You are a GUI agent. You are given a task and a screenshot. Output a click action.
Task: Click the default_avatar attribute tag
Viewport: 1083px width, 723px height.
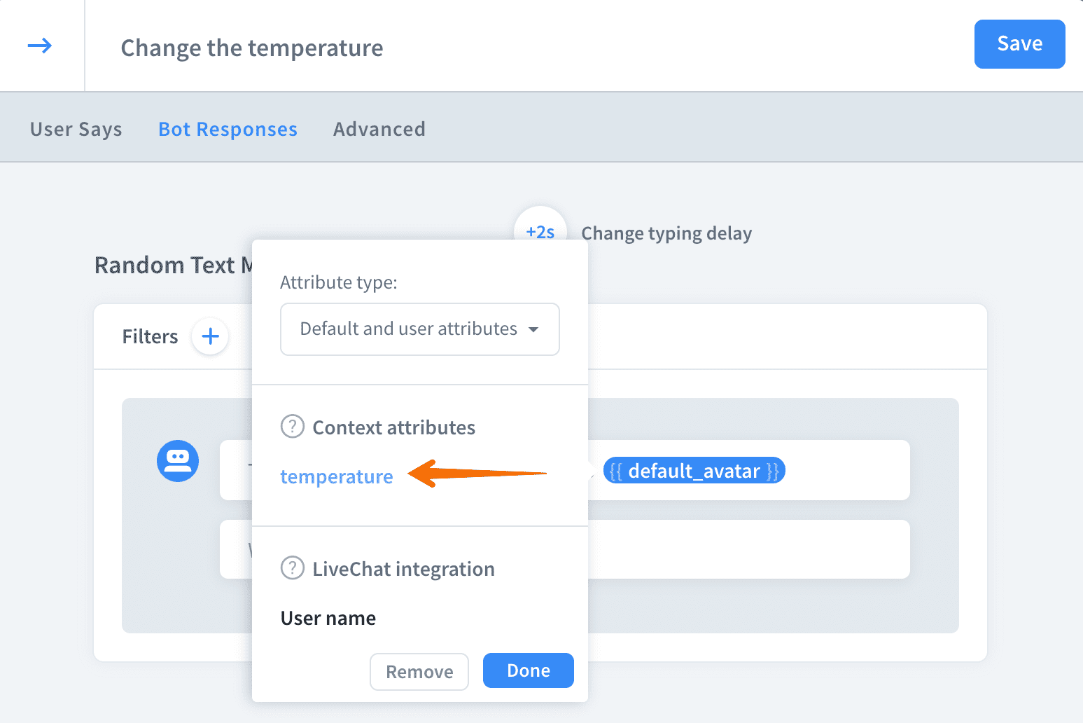click(x=694, y=471)
